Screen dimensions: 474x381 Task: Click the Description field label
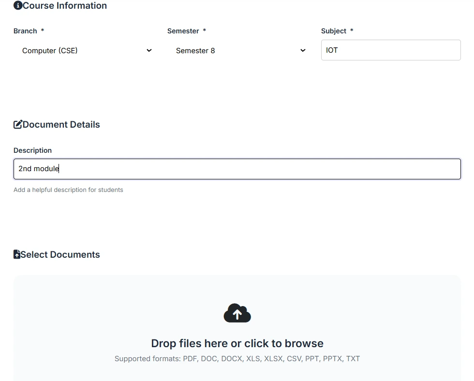32,150
